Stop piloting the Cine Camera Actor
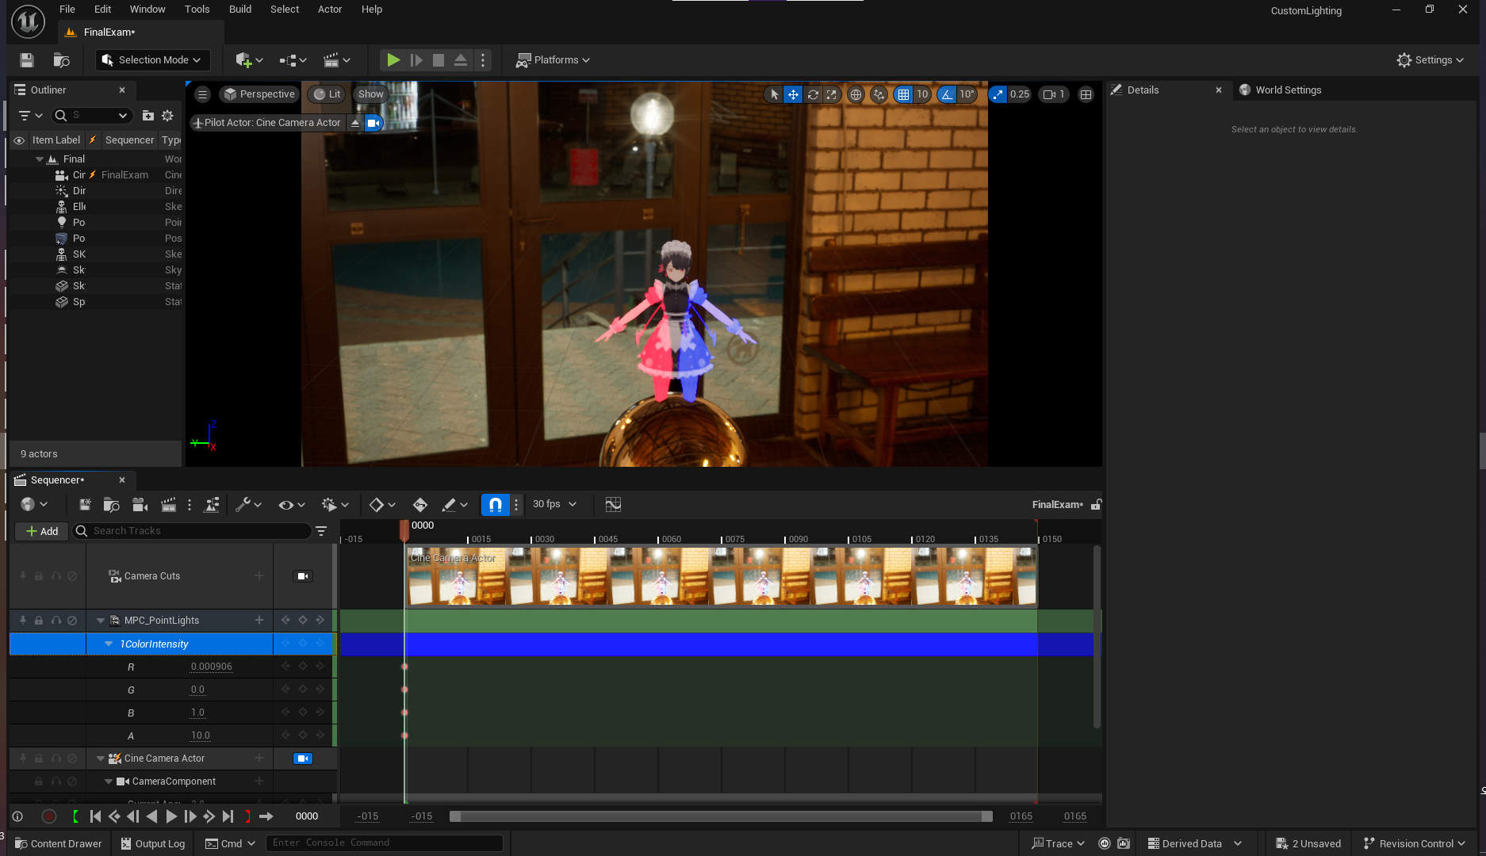The width and height of the screenshot is (1486, 856). (x=355, y=123)
